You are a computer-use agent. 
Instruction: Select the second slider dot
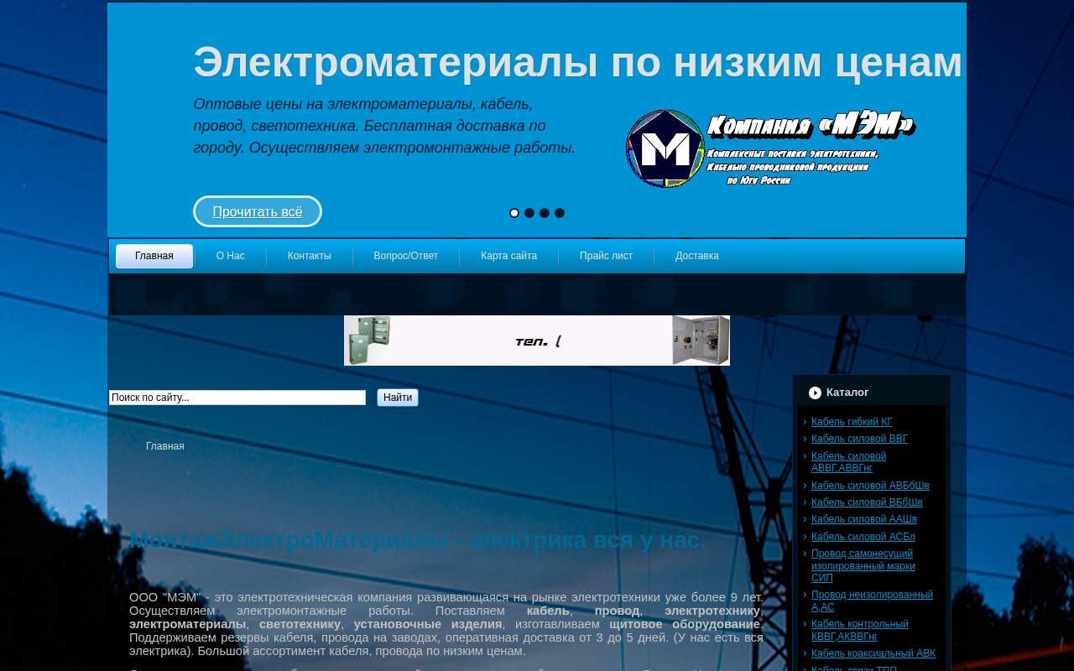click(529, 213)
